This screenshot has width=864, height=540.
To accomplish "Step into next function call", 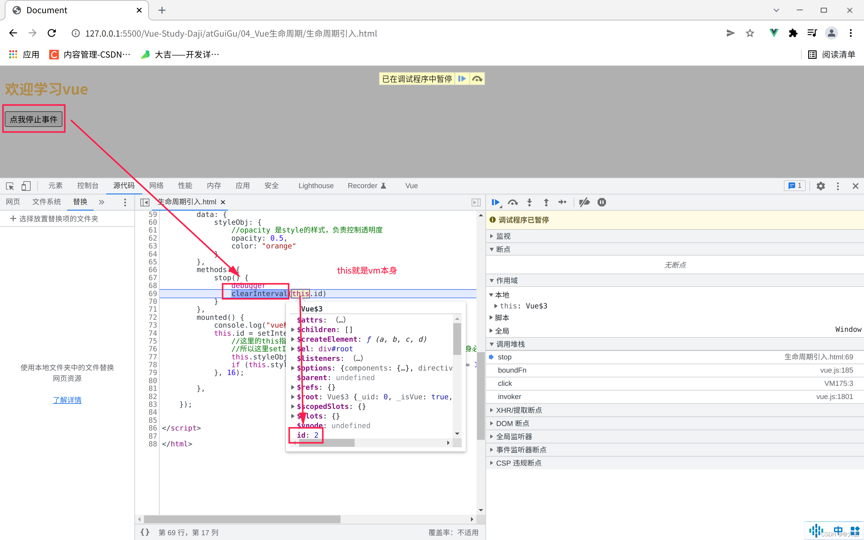I will [529, 202].
